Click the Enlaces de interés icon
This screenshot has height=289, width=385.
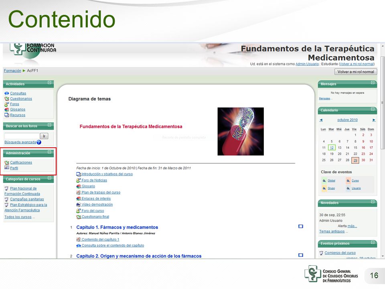[x=79, y=199]
